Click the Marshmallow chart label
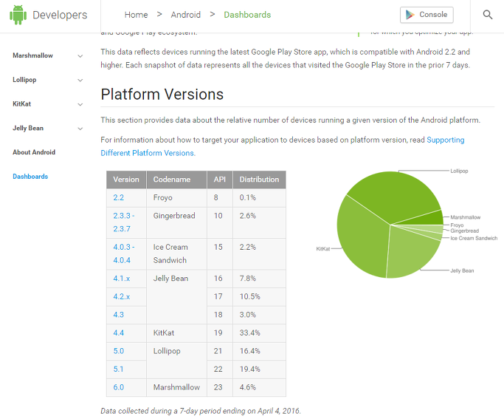The image size is (504, 419). pyautogui.click(x=465, y=217)
